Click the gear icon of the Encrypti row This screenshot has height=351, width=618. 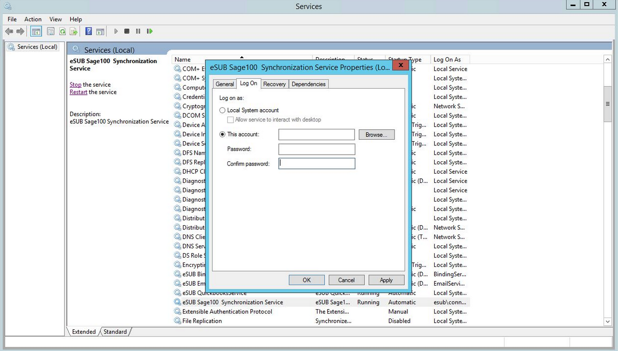point(178,265)
